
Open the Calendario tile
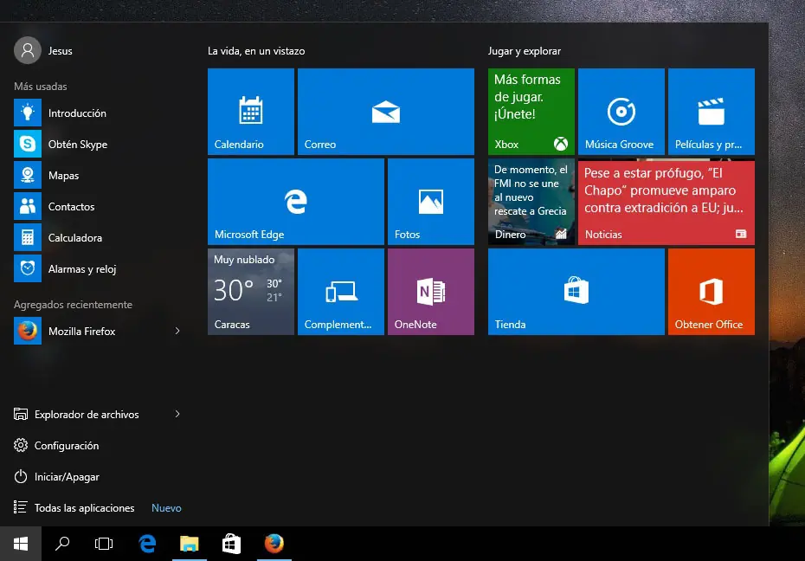[250, 112]
